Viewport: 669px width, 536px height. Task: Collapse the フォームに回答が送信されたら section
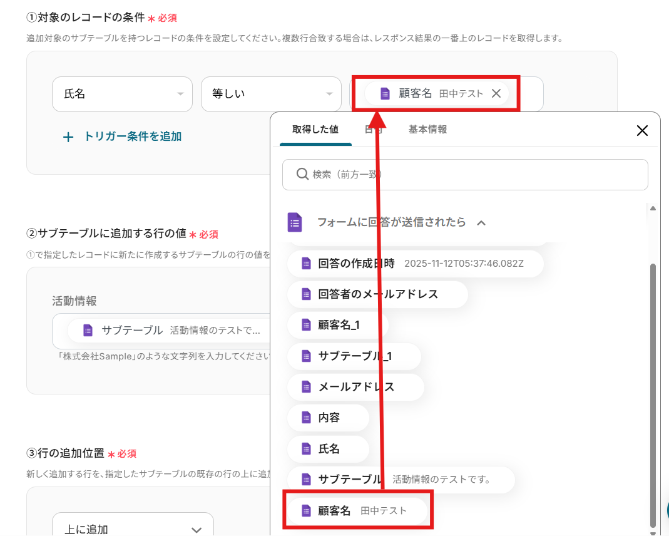point(481,222)
